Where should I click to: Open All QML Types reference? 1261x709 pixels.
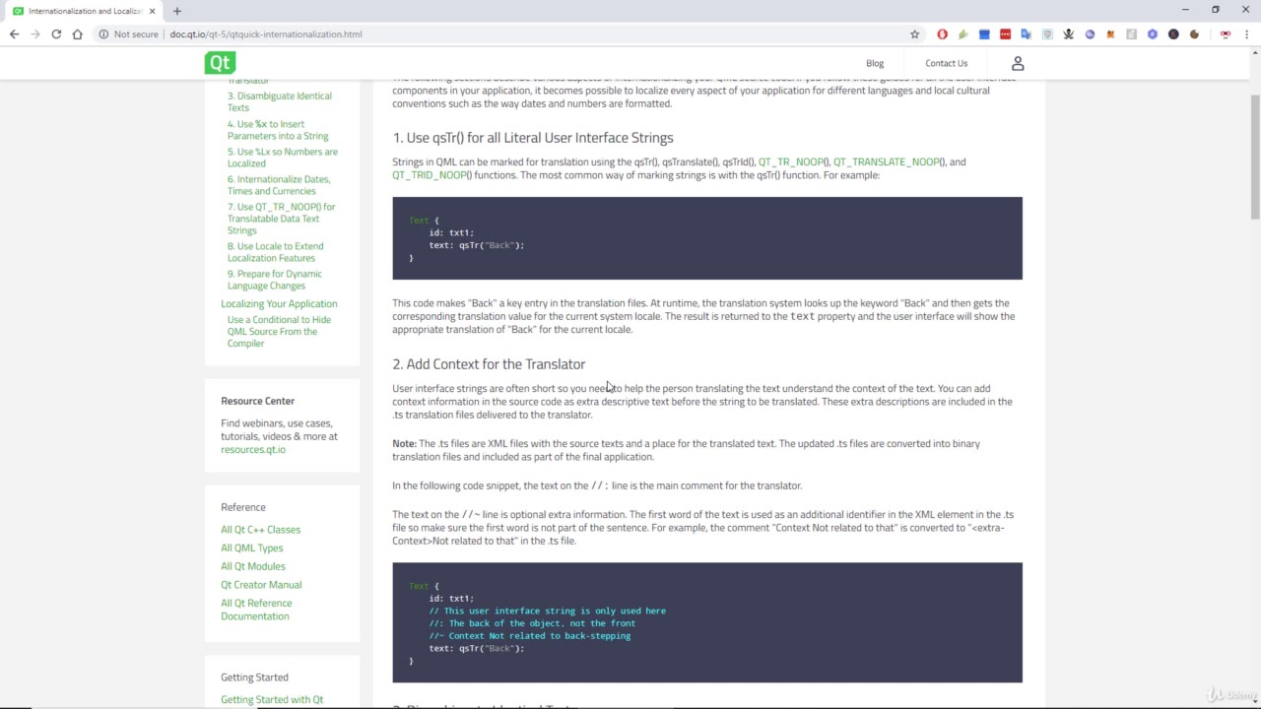pos(251,548)
